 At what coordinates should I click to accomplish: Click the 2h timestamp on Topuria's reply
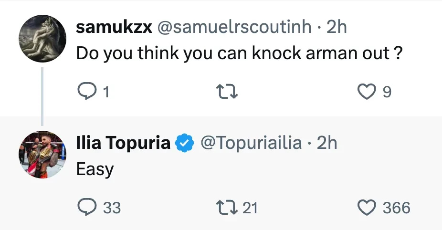pyautogui.click(x=327, y=143)
